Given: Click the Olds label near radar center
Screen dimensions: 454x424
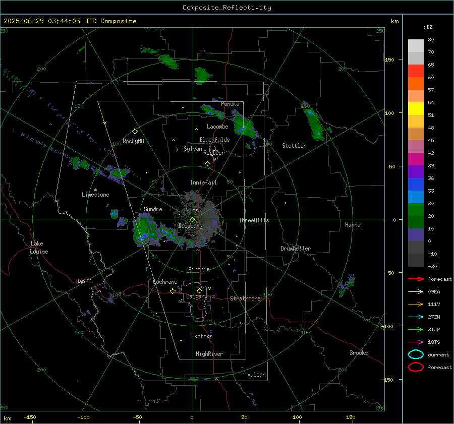Looking at the screenshot, I should pyautogui.click(x=192, y=210).
